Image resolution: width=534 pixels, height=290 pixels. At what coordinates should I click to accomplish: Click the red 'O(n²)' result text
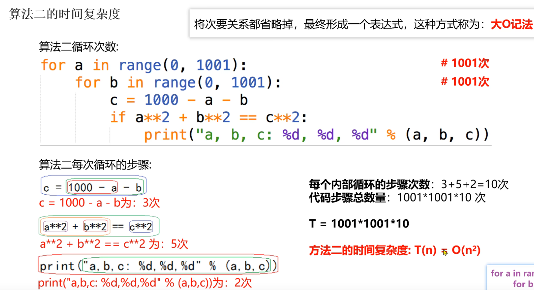point(466,250)
